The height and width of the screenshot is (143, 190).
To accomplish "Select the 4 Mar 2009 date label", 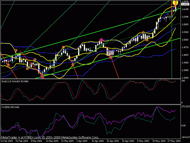I will 36,141.
